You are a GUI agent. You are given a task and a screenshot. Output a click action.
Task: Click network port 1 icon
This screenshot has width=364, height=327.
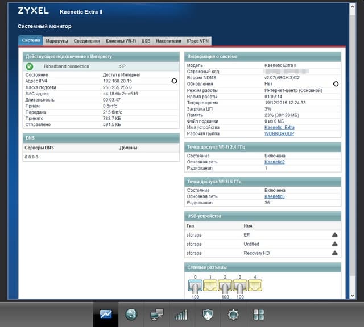[210, 286]
